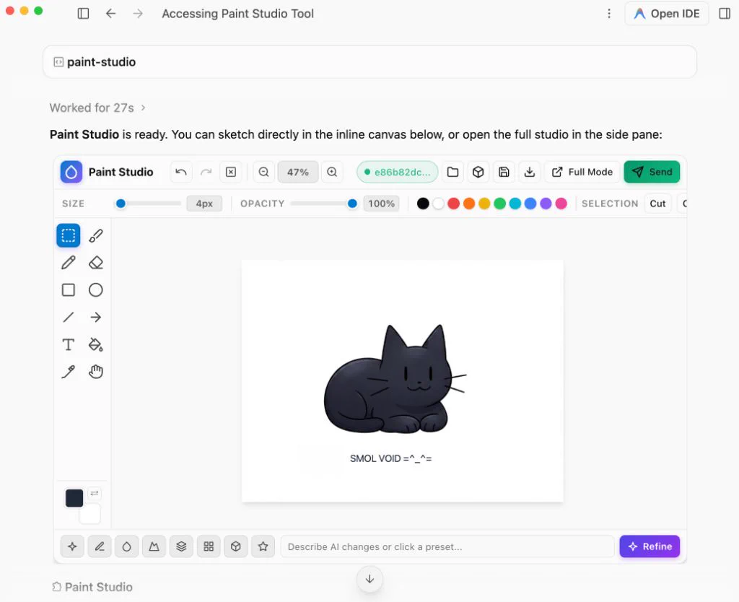The image size is (739, 602).
Task: Select the Hand pan tool
Action: (x=96, y=372)
